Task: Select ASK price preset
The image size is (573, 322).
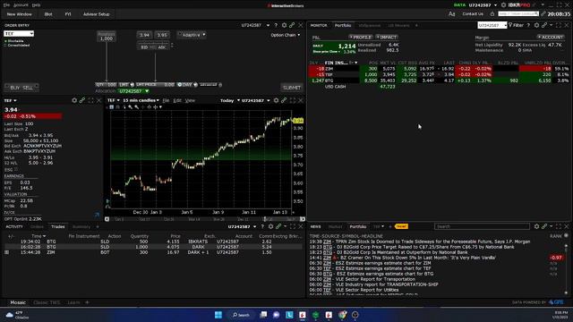Action: (x=161, y=47)
